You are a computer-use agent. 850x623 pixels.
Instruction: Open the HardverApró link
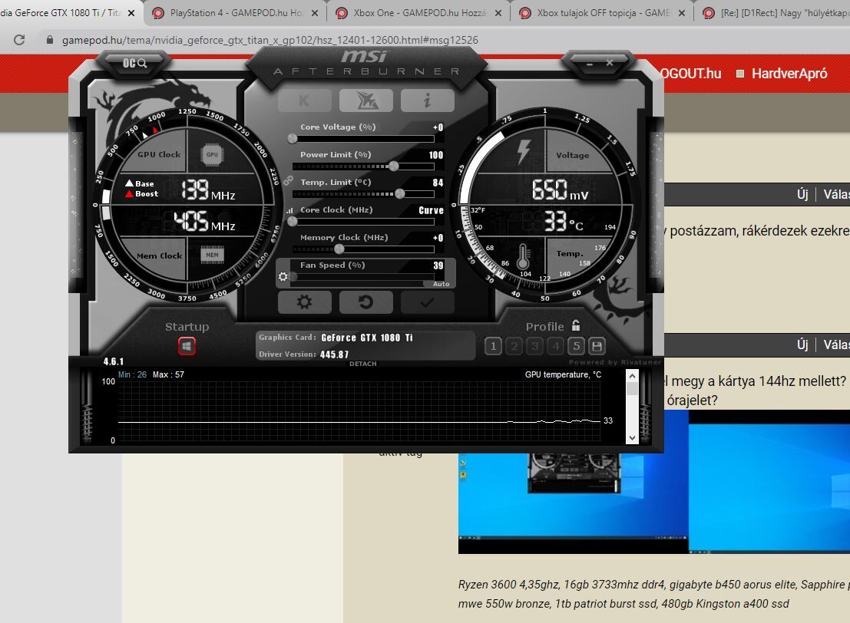pyautogui.click(x=789, y=74)
